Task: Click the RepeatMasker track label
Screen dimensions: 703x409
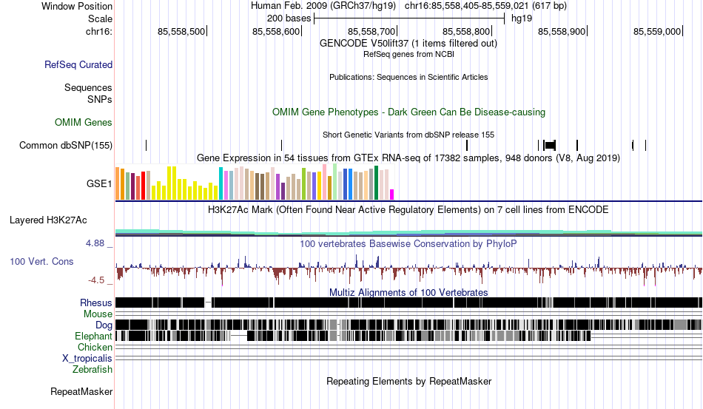Action: pos(81,391)
